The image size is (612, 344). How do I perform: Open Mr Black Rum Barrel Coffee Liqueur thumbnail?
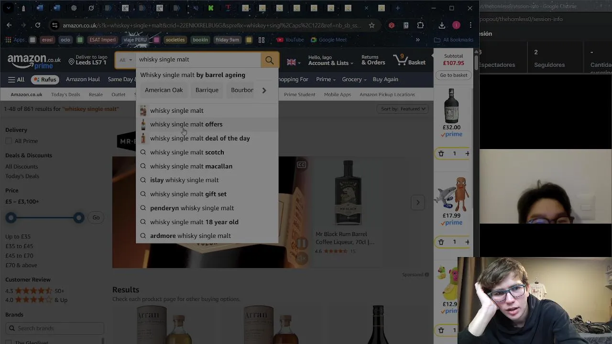point(348,193)
